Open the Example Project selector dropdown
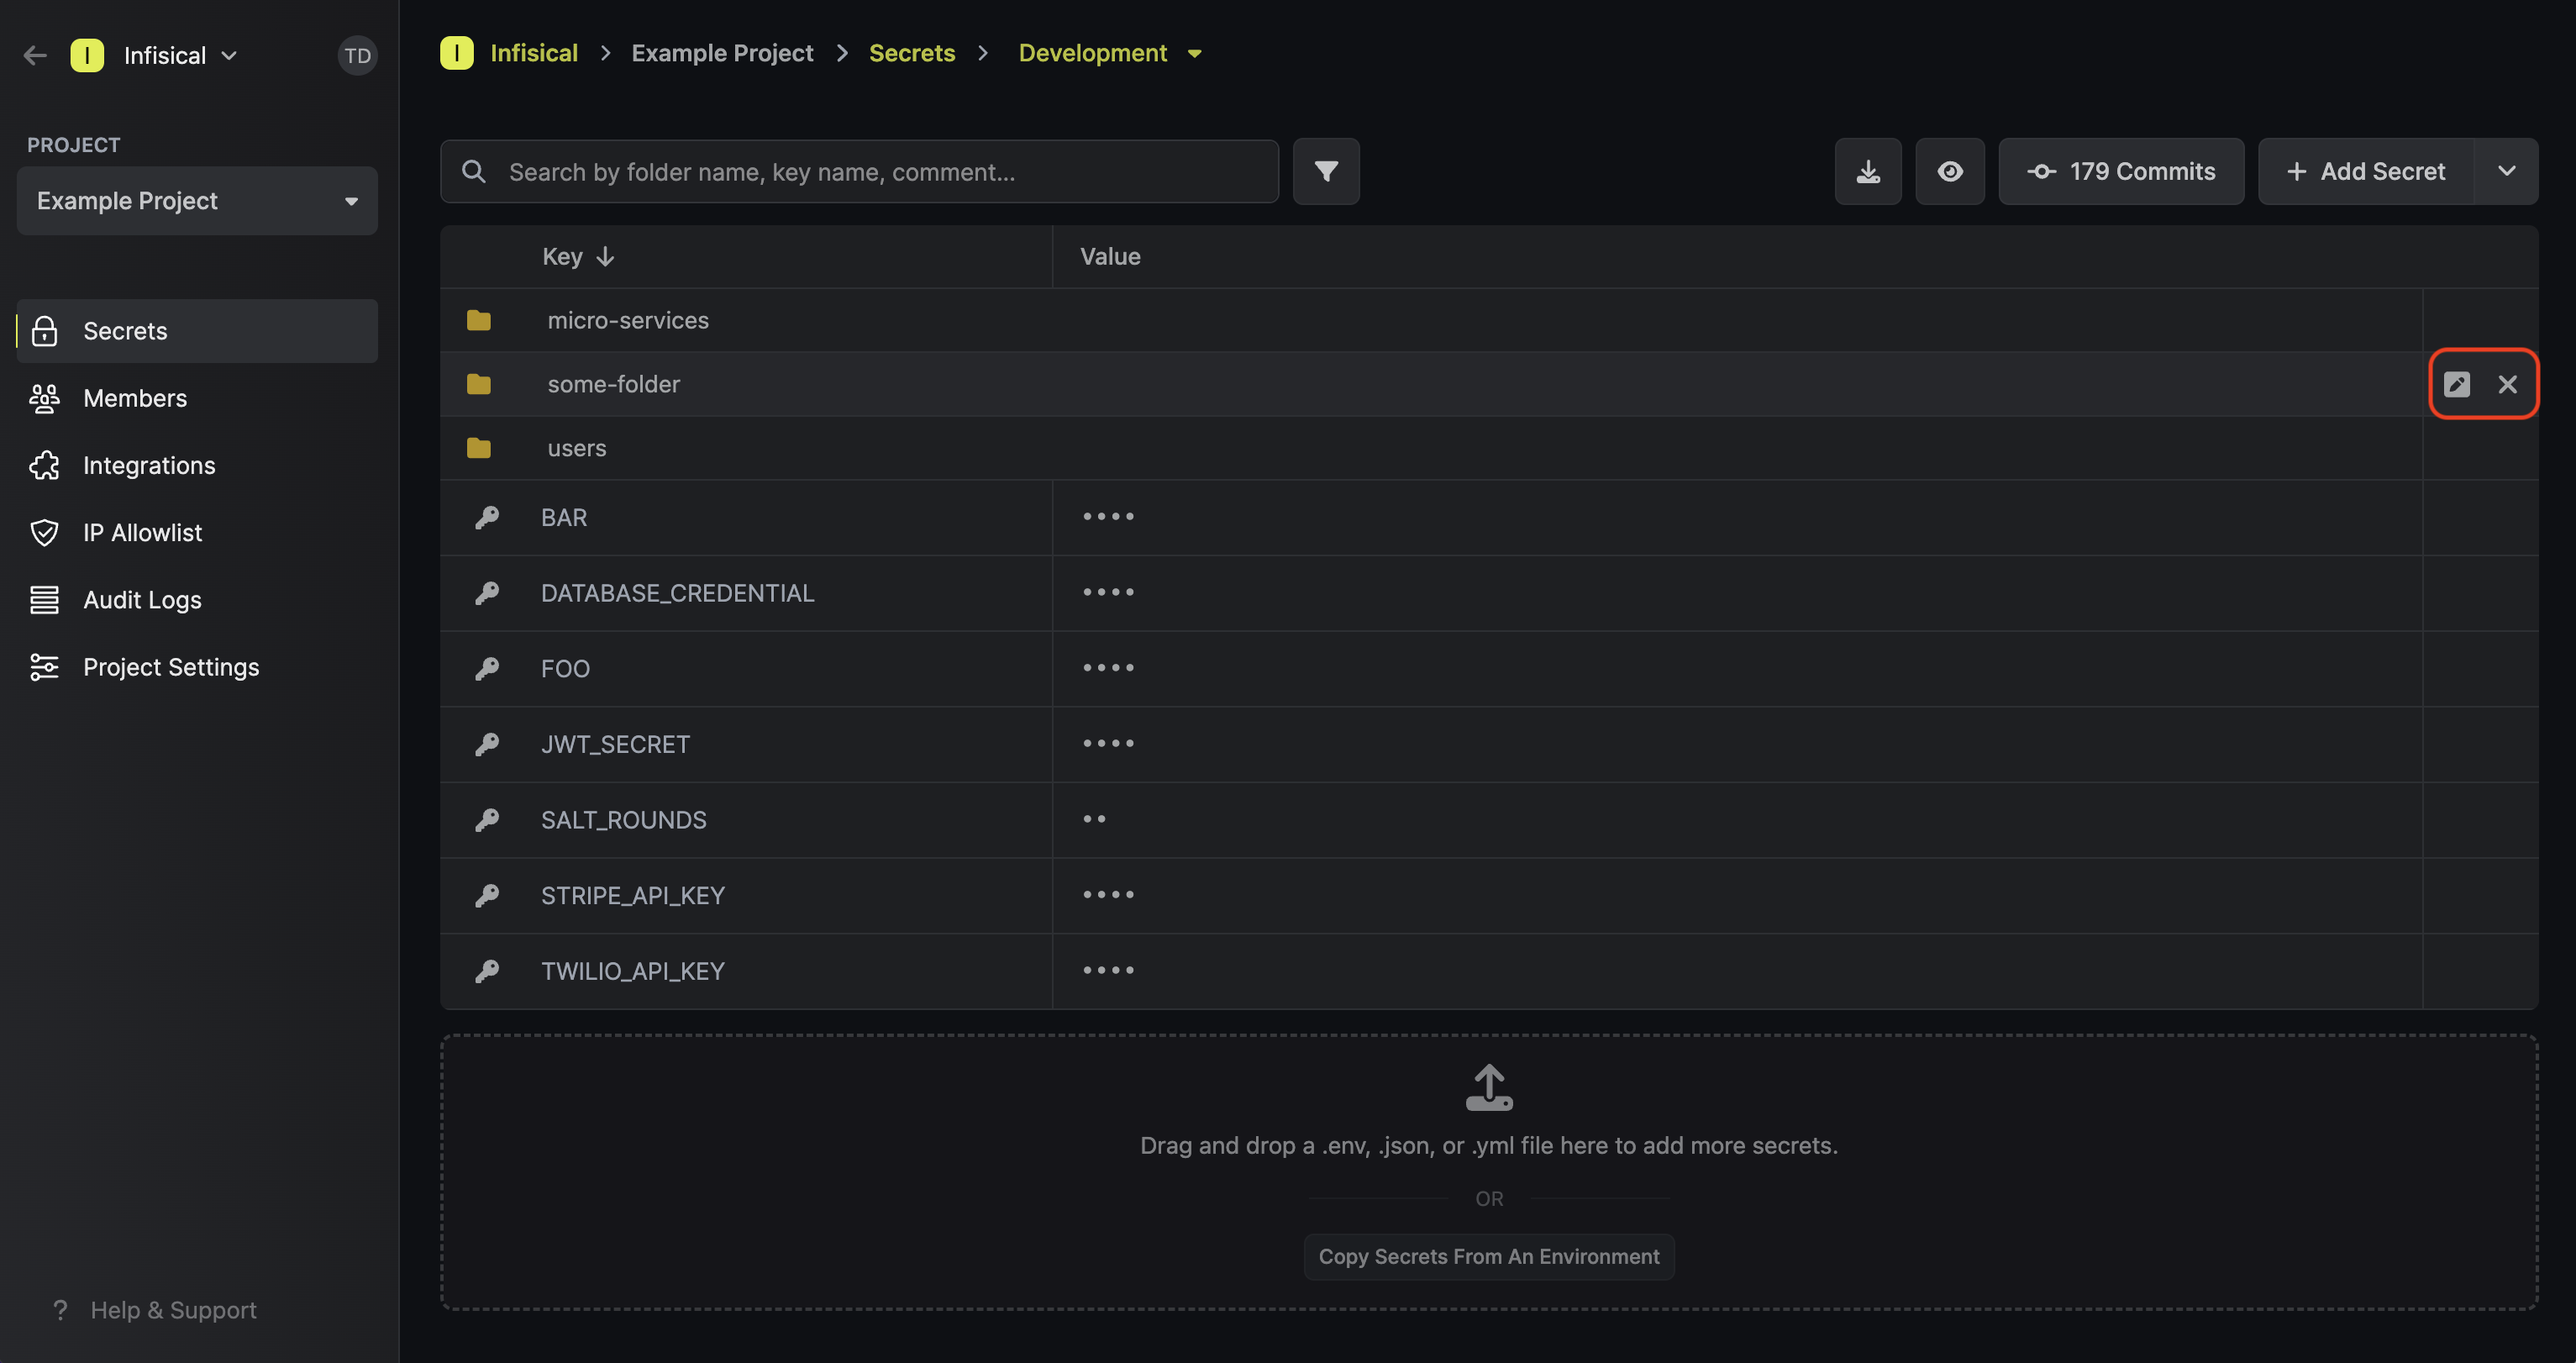This screenshot has width=2576, height=1363. (x=197, y=201)
